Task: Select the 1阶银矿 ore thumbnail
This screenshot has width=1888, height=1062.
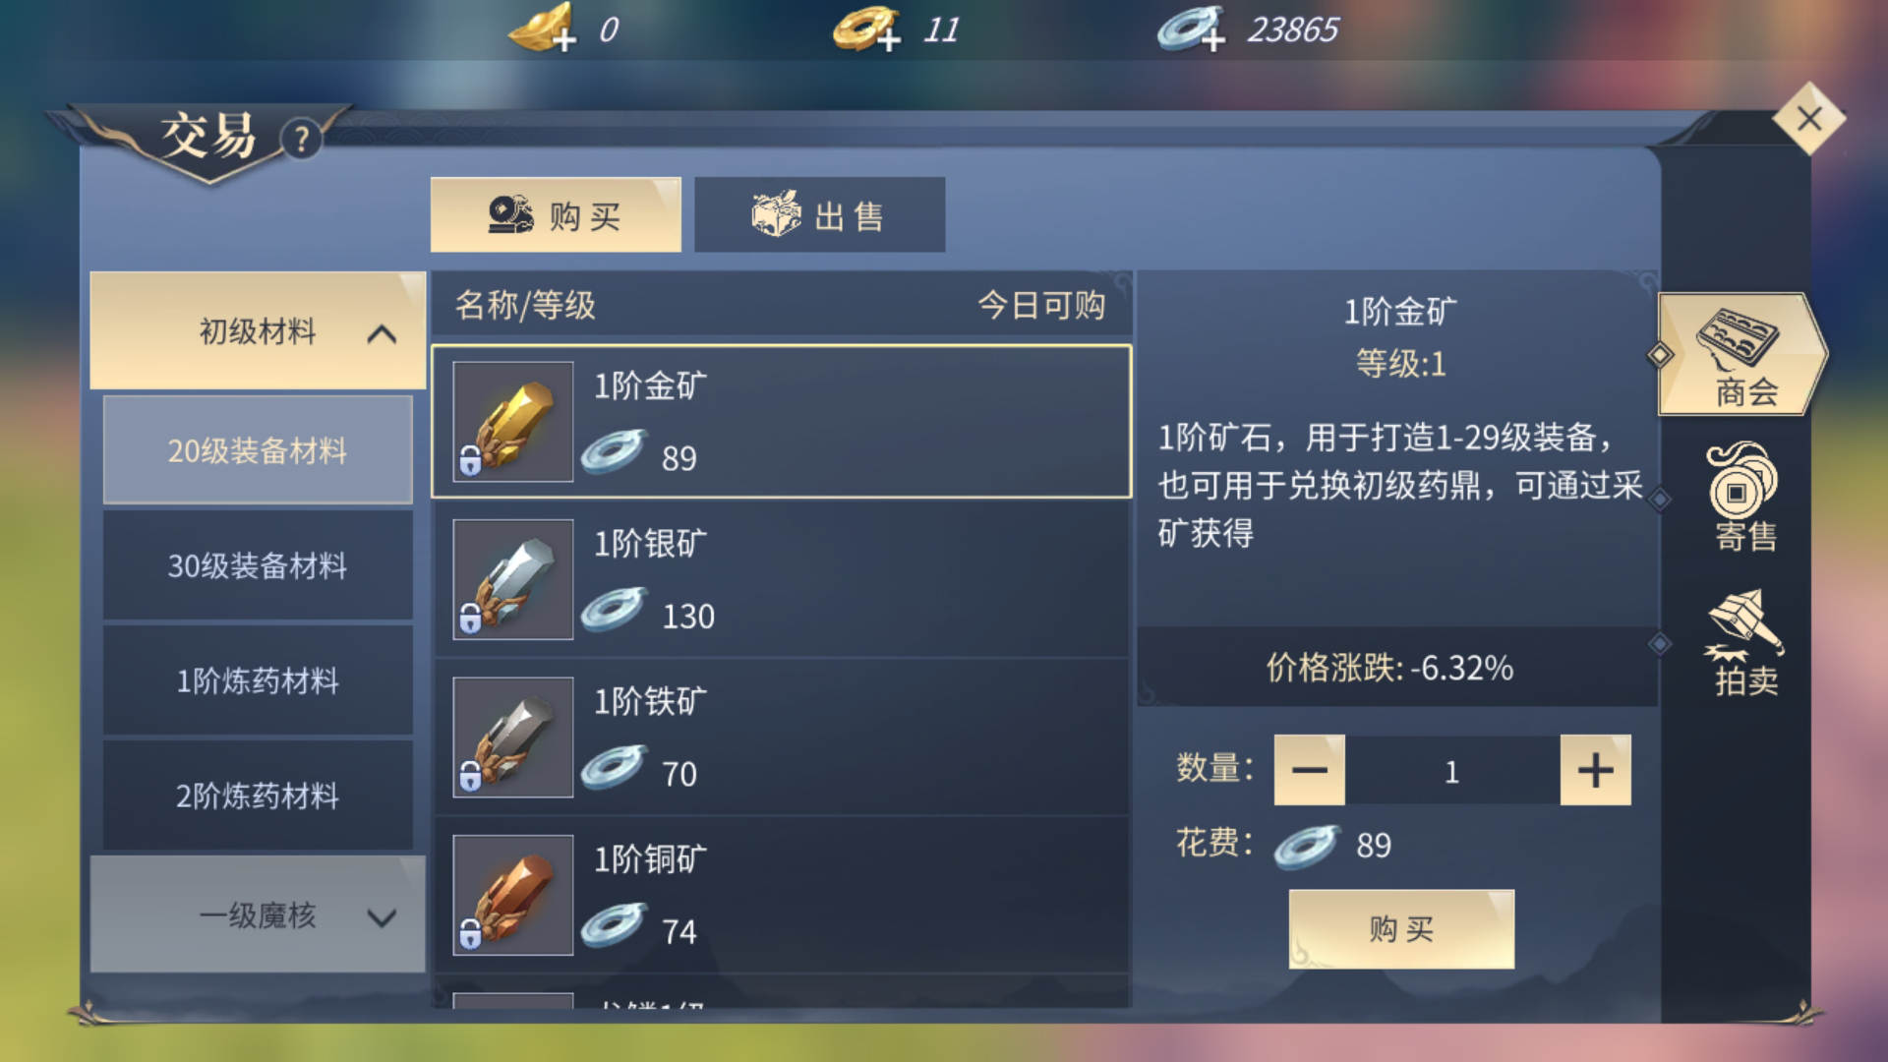Action: tap(512, 579)
